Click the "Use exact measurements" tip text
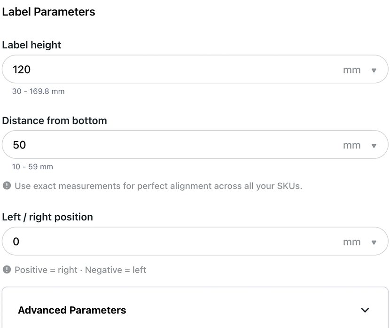 click(x=158, y=186)
